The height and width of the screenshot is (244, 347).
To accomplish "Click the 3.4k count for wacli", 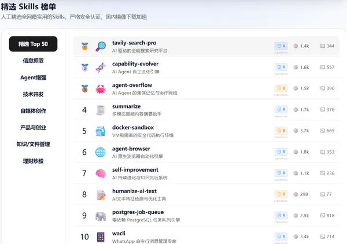I will coord(305,236).
